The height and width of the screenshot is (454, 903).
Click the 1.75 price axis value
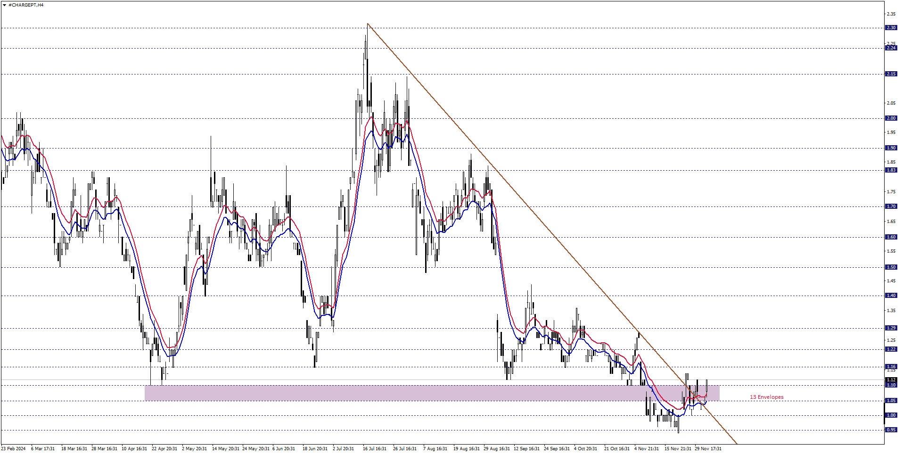891,192
